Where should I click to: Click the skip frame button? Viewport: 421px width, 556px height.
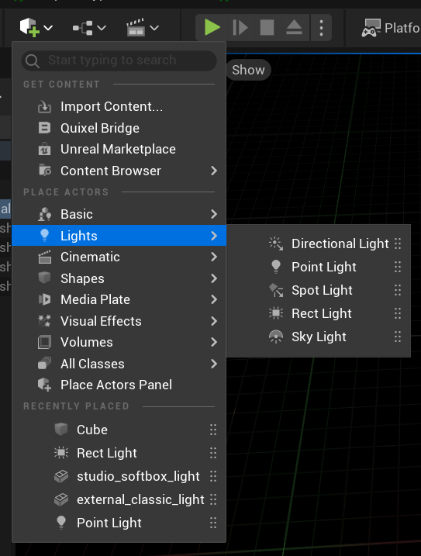(x=240, y=27)
